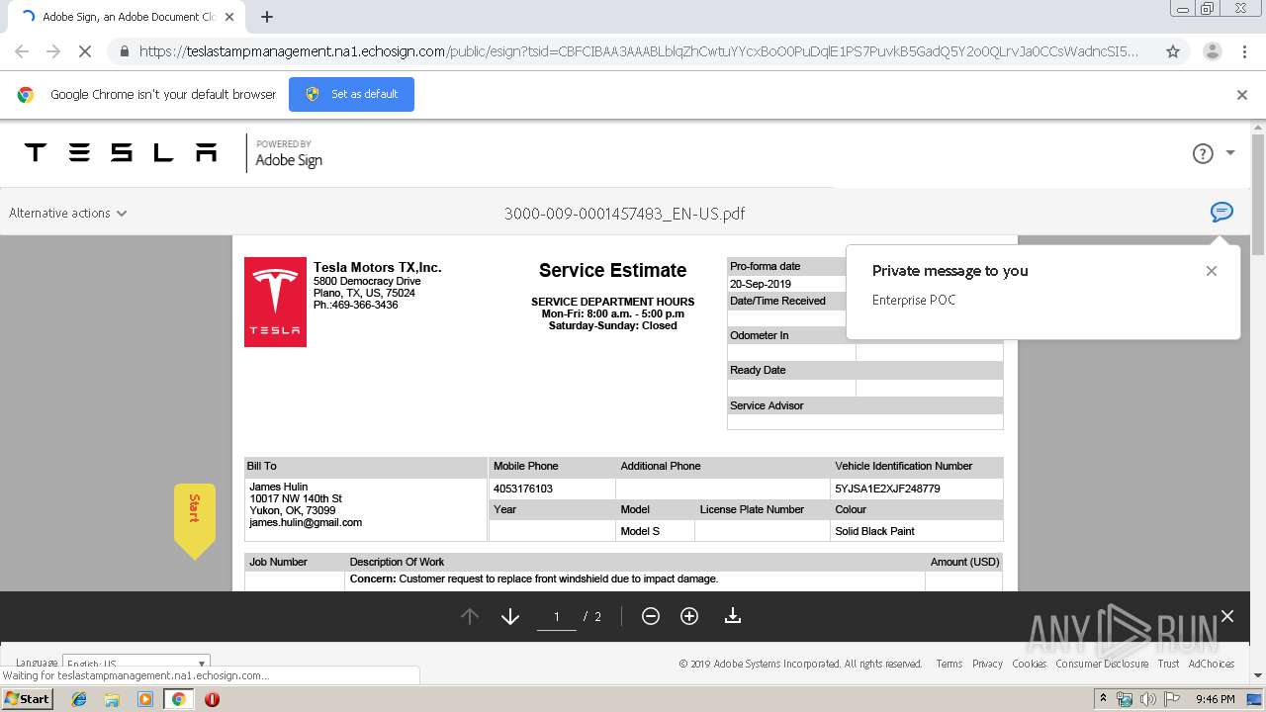The image size is (1266, 712).
Task: Close the document viewer toolbar
Action: click(1227, 616)
